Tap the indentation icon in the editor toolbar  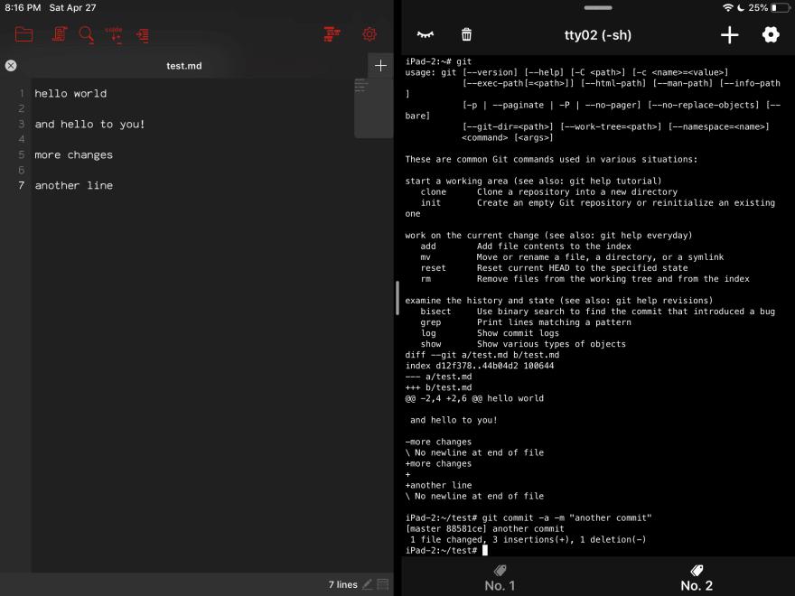(x=142, y=35)
